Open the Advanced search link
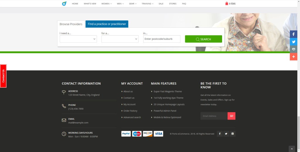 coord(132,117)
